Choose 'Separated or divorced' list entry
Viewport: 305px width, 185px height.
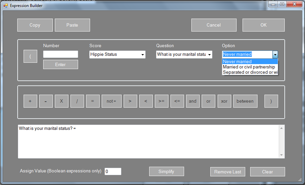pos(250,72)
